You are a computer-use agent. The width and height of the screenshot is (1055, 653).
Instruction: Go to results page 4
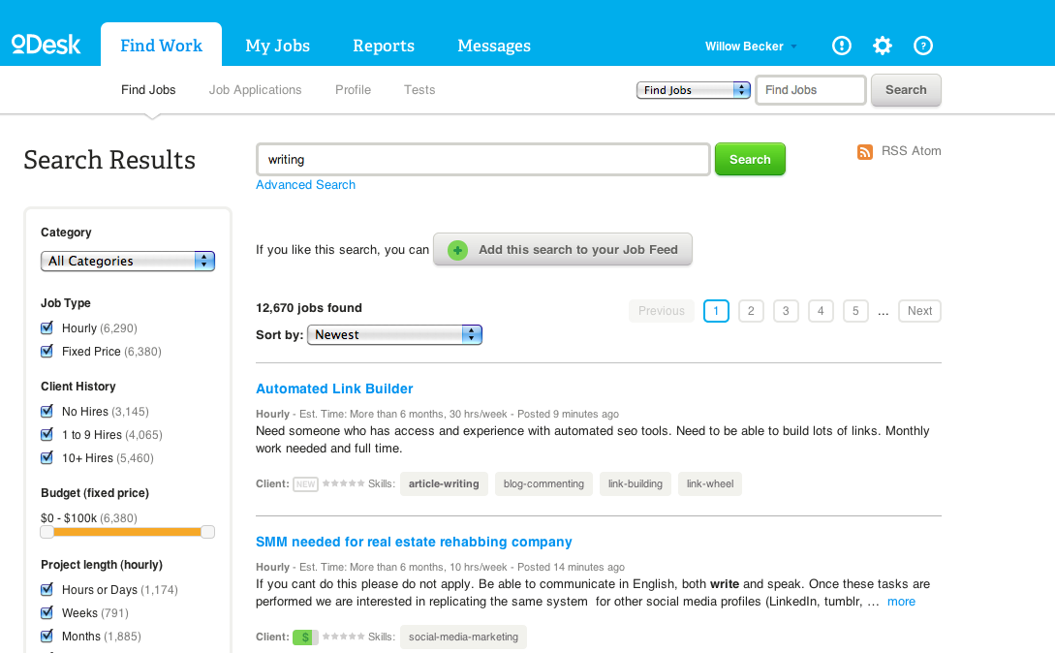pyautogui.click(x=821, y=311)
